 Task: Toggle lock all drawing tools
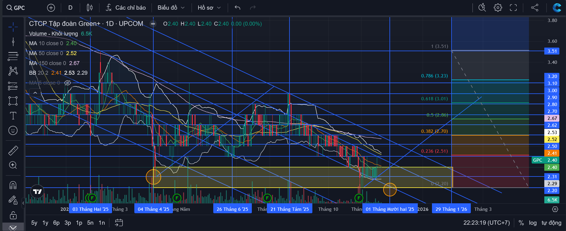point(13,215)
